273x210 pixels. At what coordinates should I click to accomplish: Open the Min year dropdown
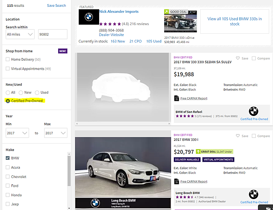(17, 133)
